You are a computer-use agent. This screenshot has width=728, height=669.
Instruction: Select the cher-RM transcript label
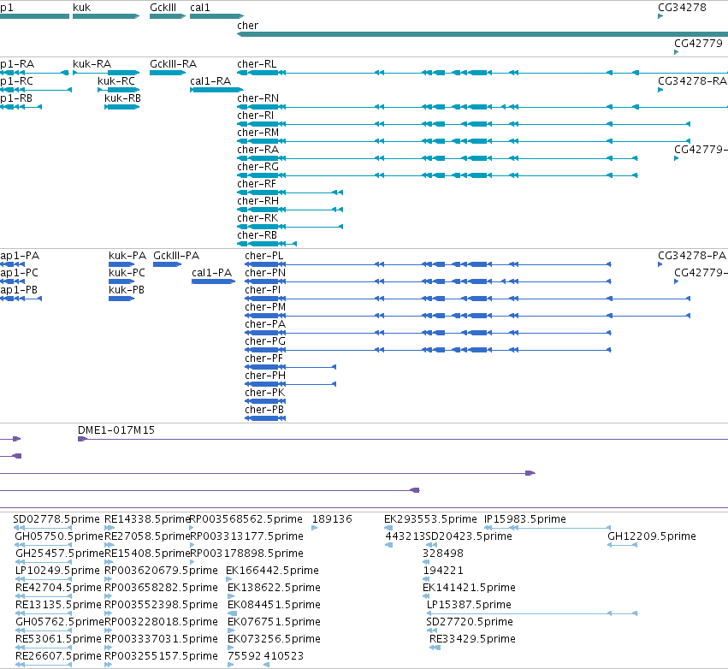coord(258,133)
